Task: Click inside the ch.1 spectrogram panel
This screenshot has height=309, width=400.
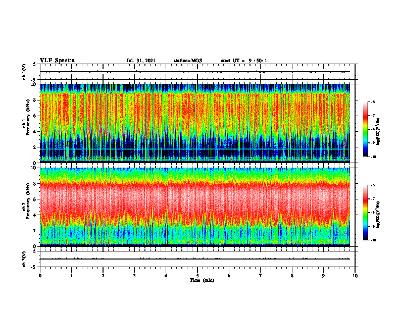Action: click(195, 123)
